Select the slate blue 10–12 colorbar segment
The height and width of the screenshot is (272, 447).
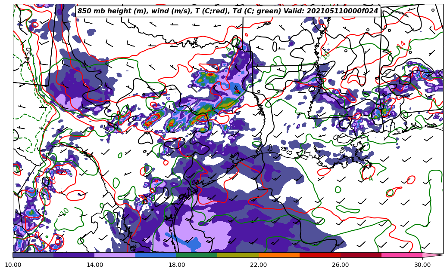pyautogui.click(x=33, y=255)
